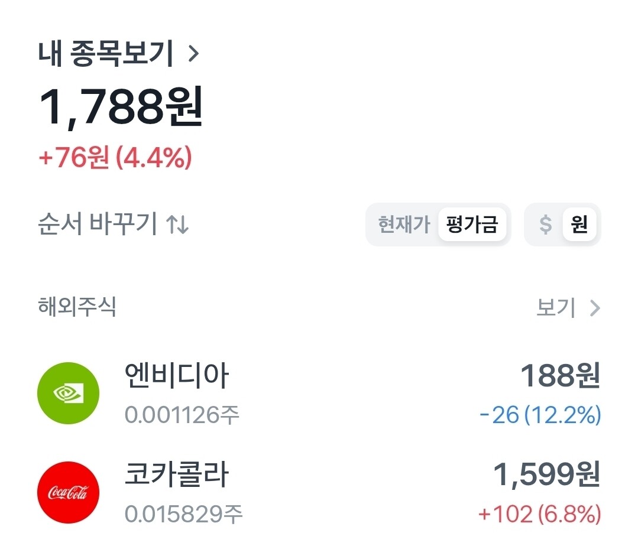
Task: Expand overseas stocks via 보기
Action: 568,308
